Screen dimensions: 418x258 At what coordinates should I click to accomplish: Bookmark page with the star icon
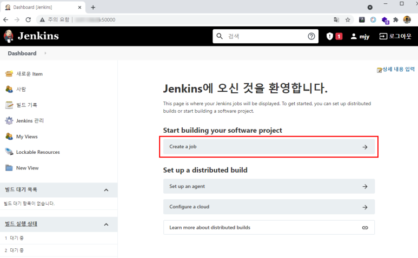[348, 19]
